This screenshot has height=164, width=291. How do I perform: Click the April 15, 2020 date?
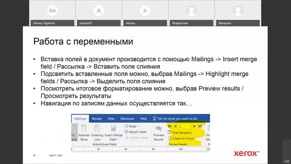pos(55,155)
